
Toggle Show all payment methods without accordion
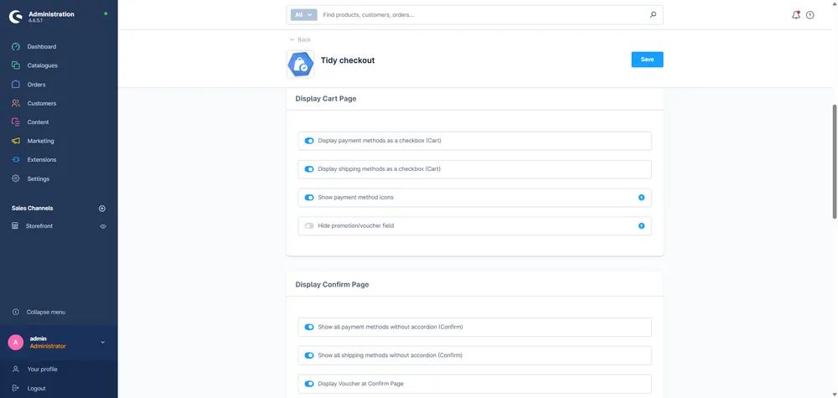(309, 327)
